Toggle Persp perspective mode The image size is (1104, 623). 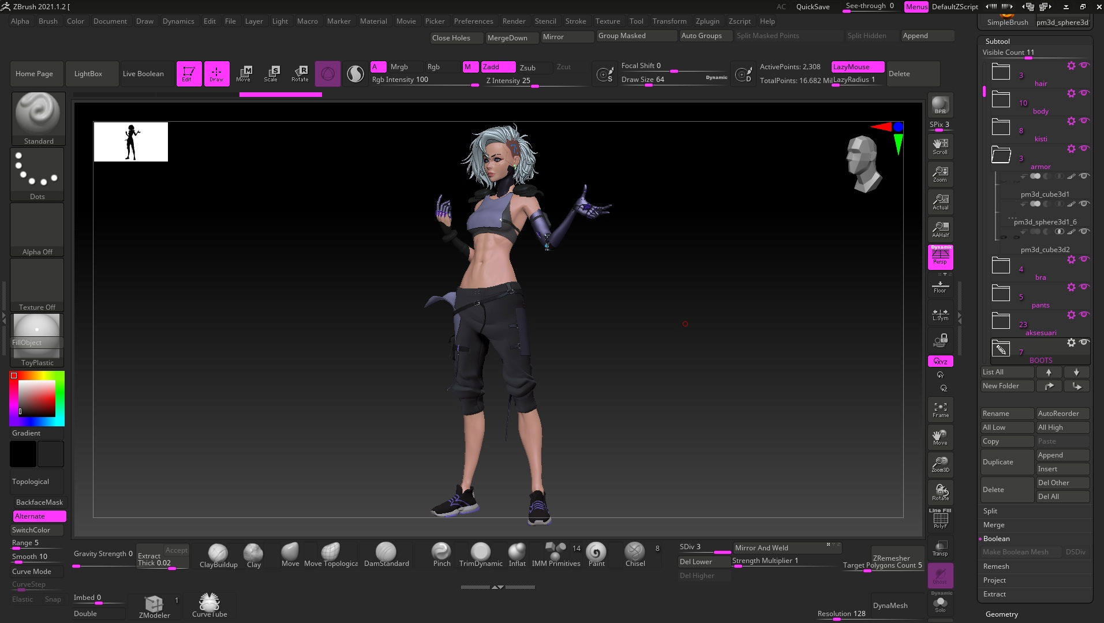940,257
